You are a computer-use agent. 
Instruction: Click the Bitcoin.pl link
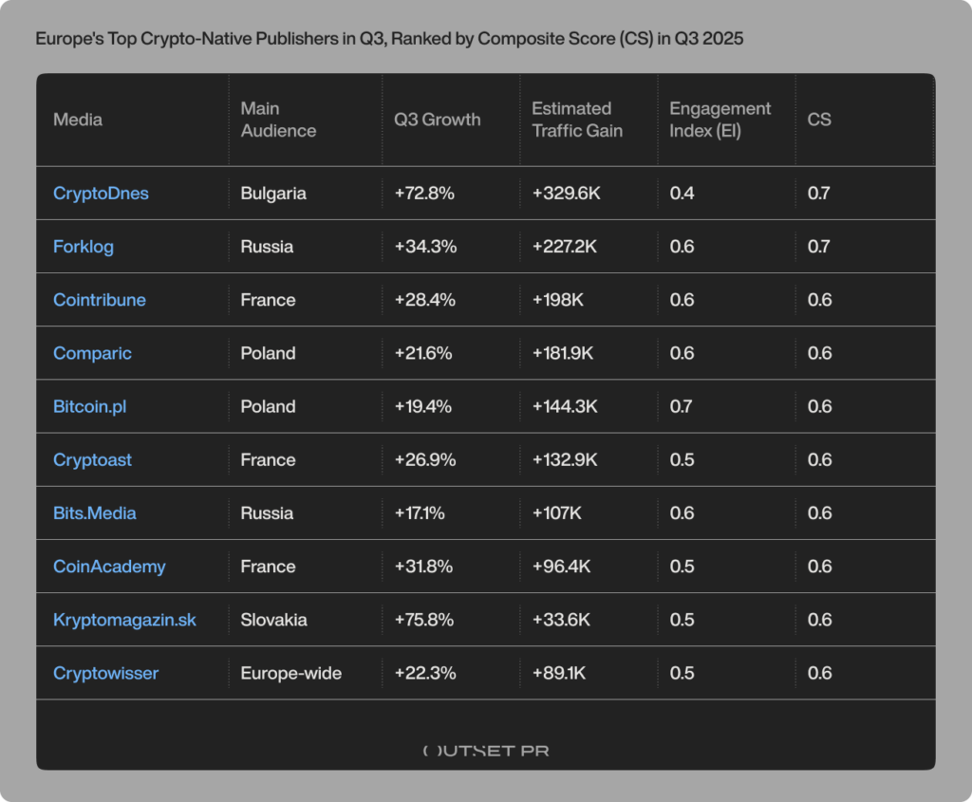click(89, 405)
